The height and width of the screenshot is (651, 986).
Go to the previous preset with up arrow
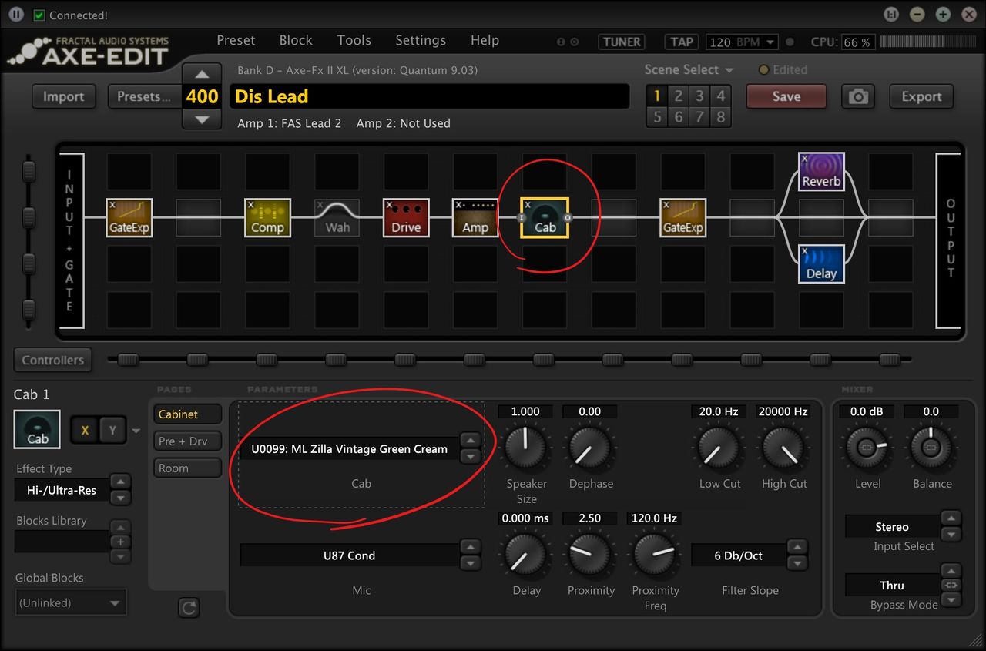click(202, 75)
